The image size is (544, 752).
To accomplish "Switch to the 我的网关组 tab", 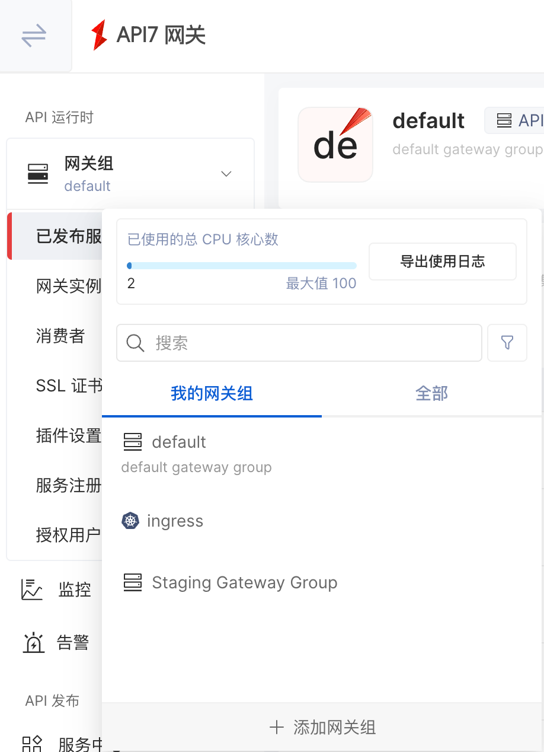I will tap(212, 393).
